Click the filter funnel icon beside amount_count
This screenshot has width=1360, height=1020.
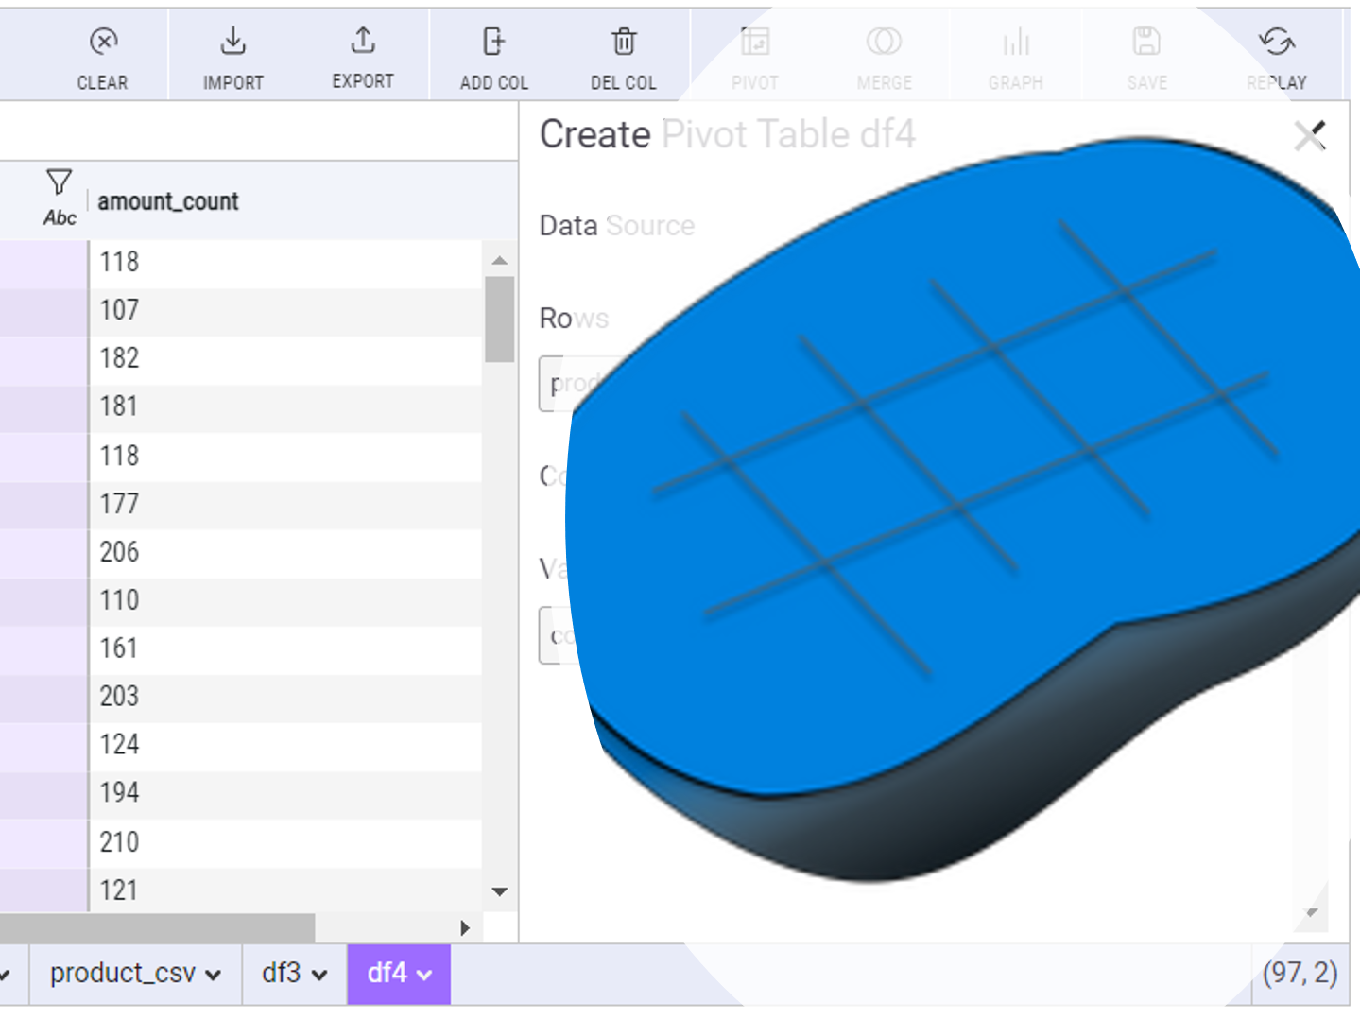(59, 182)
